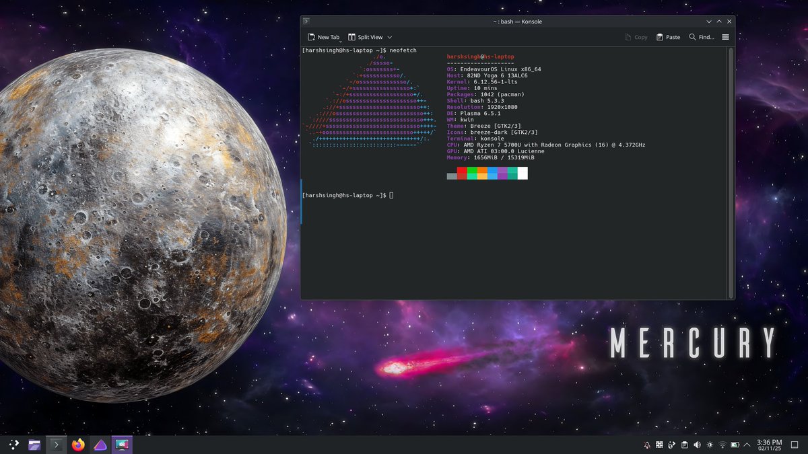The width and height of the screenshot is (808, 454).
Task: Open the brightness sun tray icon
Action: pyautogui.click(x=710, y=445)
